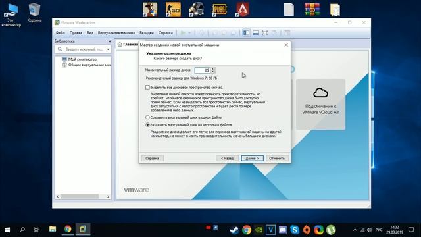421x237 pixels.
Task: Click the Steam icon in the taskbar
Action: point(234,230)
